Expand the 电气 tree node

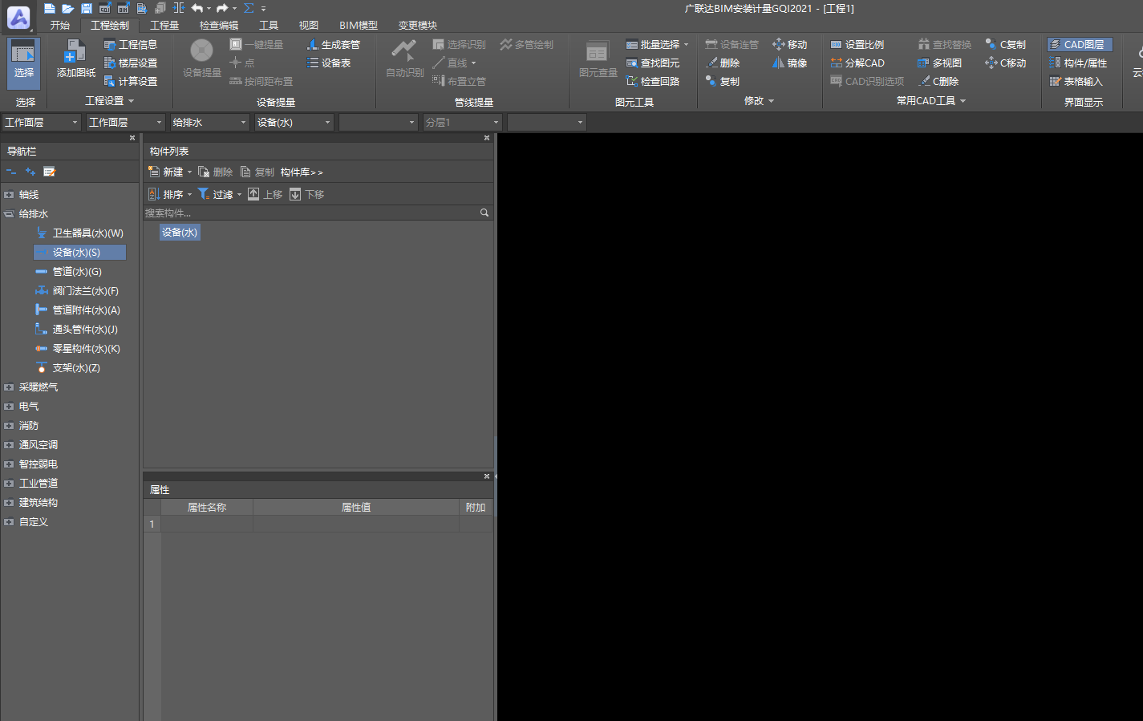click(x=9, y=407)
